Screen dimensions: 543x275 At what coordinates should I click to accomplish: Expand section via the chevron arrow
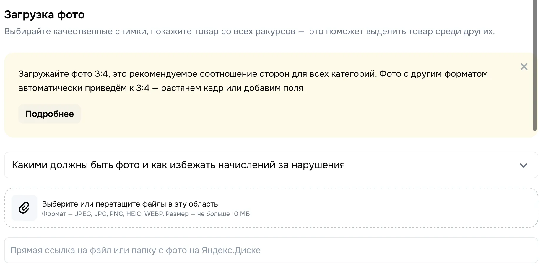523,165
